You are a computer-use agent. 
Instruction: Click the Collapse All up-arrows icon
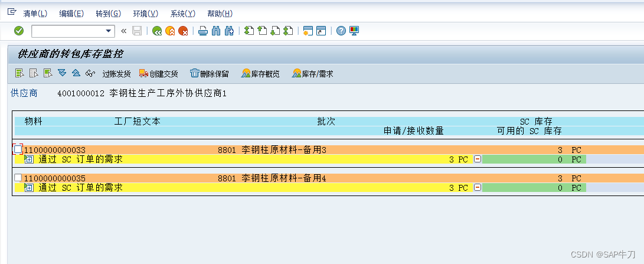point(76,73)
